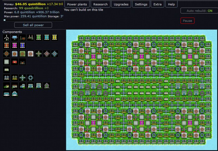This screenshot has height=151, width=218.
Task: Select the wide blue research center
Action: (x=6, y=94)
